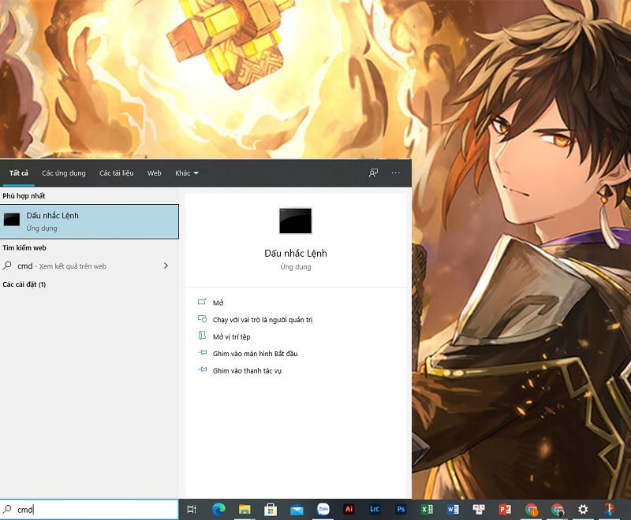631x520 pixels.
Task: Select "Mở vị trí tệp"
Action: coord(231,336)
